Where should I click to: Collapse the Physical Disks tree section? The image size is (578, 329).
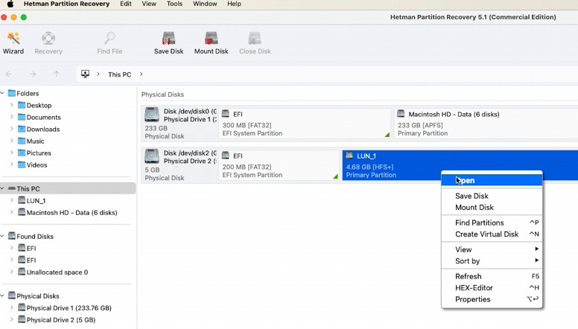tap(2, 296)
